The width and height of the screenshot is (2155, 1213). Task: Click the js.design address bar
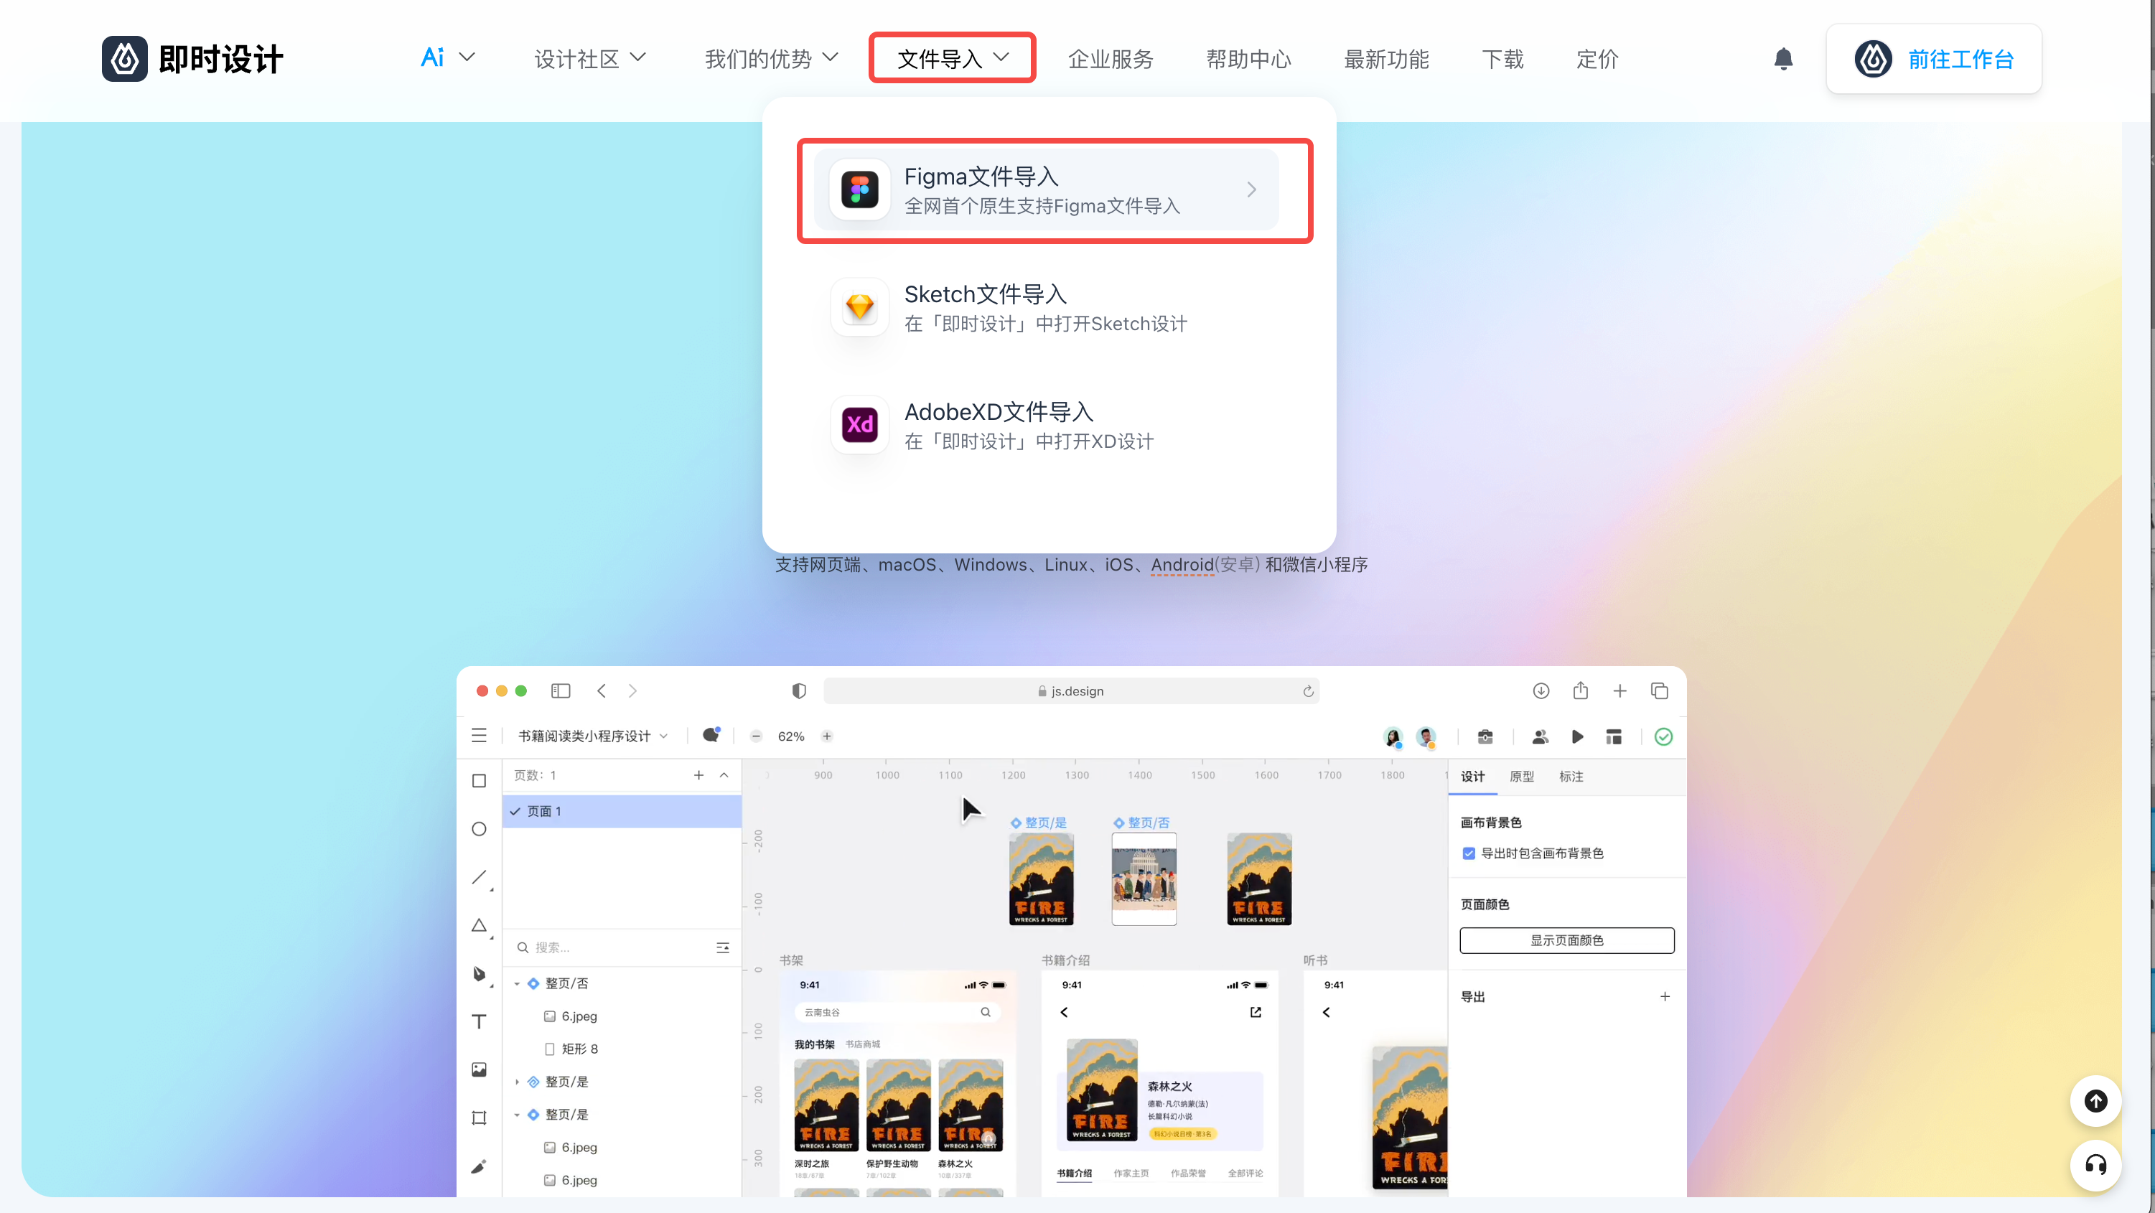click(x=1071, y=691)
